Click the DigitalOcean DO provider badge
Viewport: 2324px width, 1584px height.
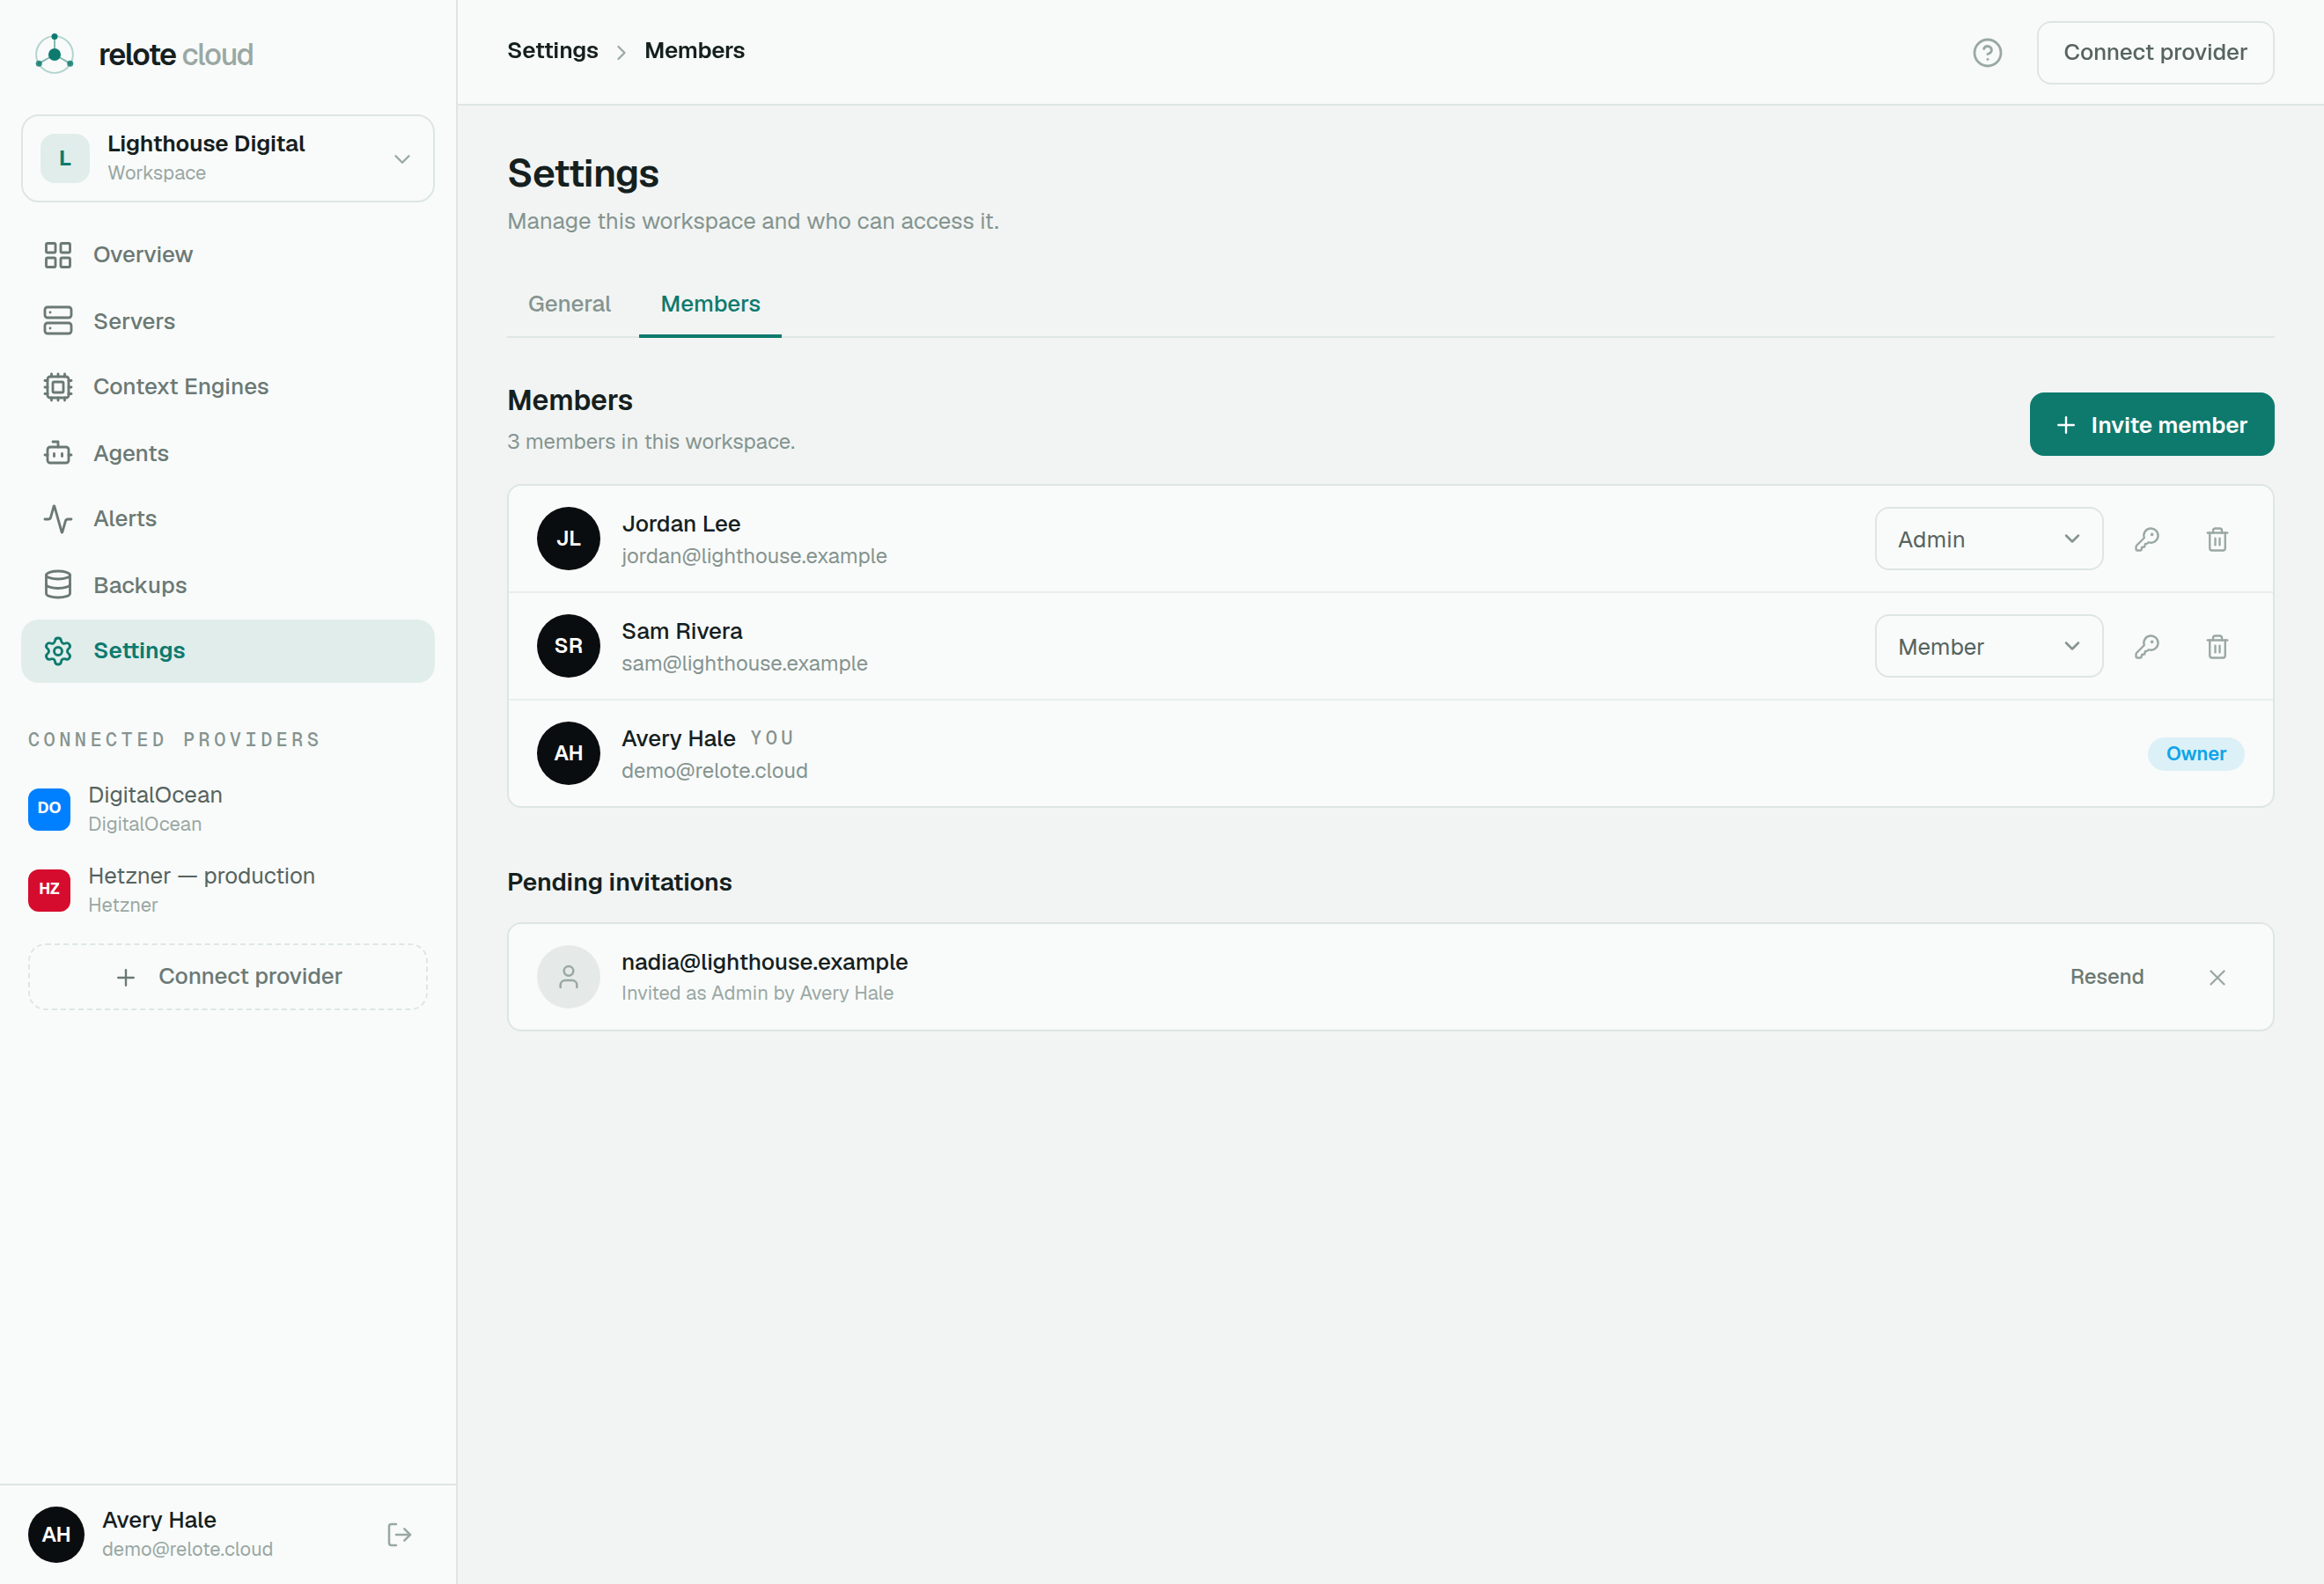point(49,809)
